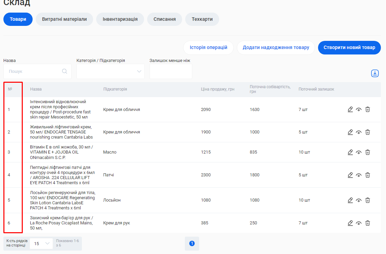Expand the rows per page dropdown showing 15
Screen dimensions: 386x254
pos(41,243)
